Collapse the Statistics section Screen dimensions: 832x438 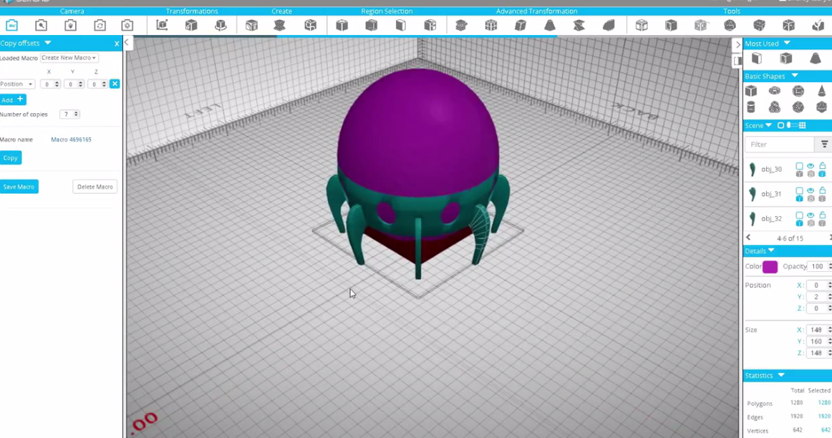coord(781,375)
